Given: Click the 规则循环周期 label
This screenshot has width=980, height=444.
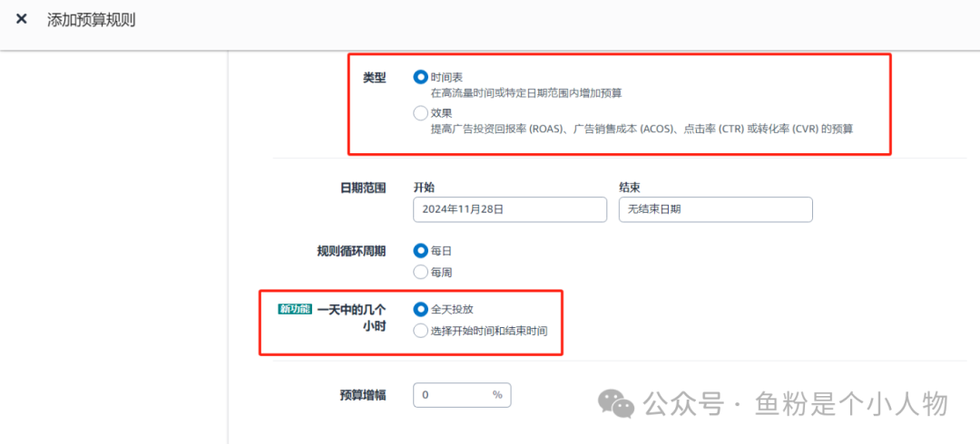Looking at the screenshot, I should tap(351, 251).
